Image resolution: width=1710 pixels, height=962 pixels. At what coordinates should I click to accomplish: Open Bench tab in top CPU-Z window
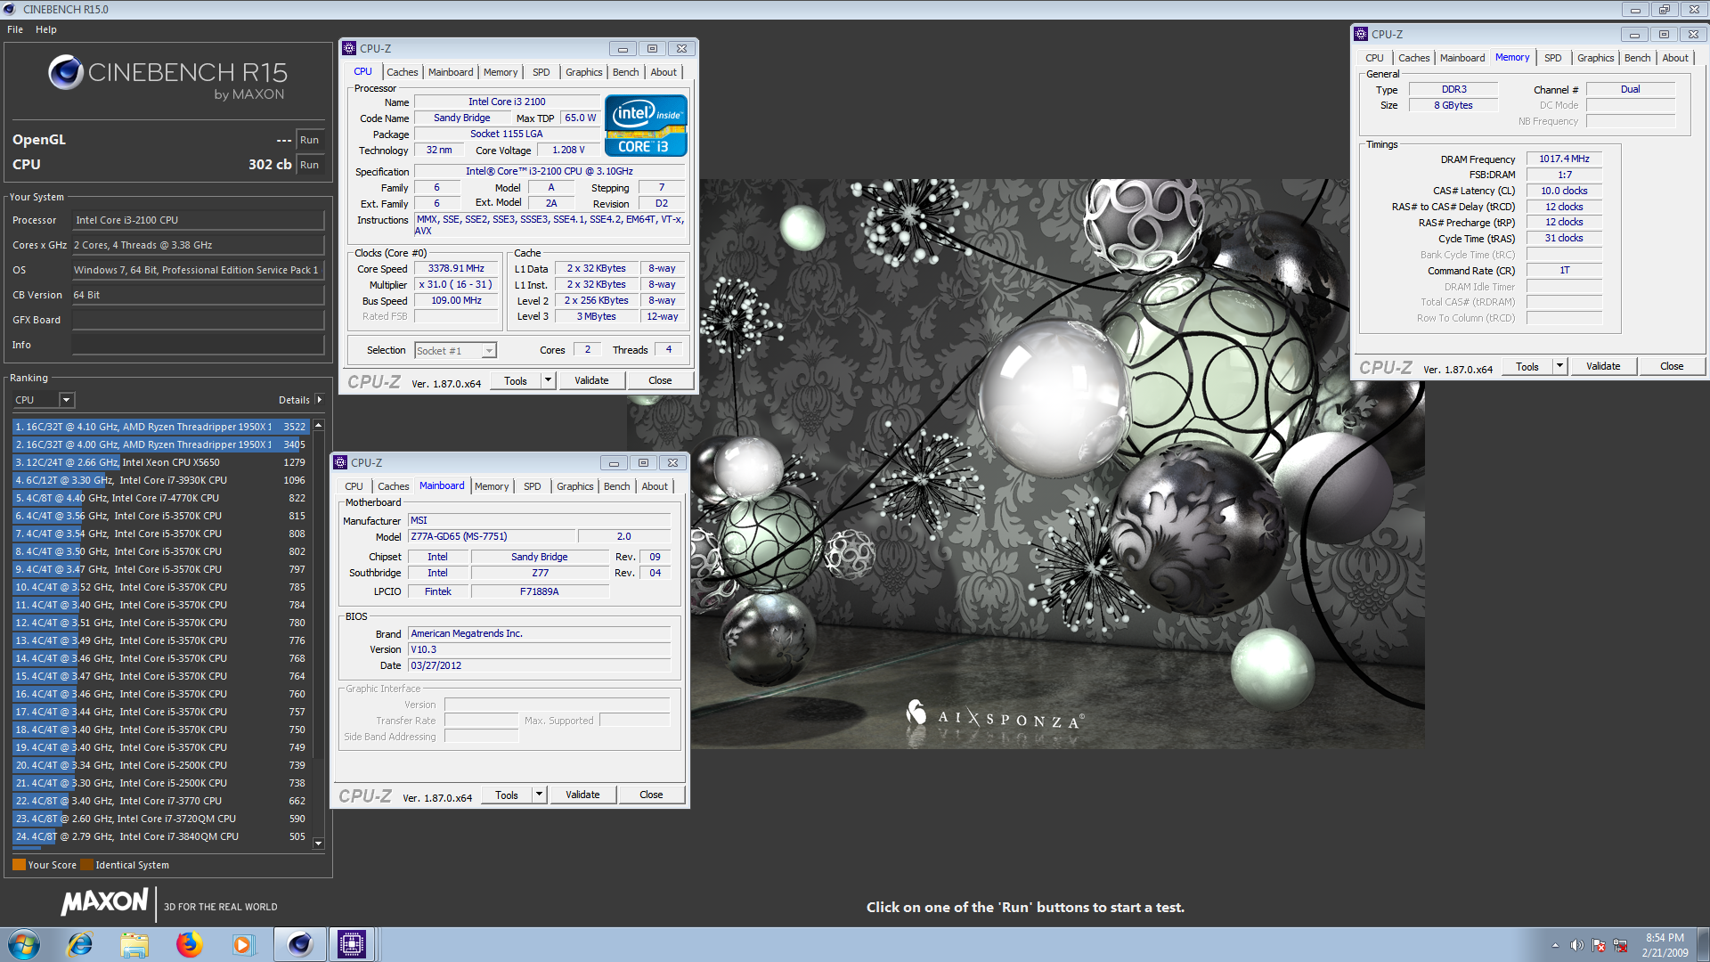click(625, 72)
